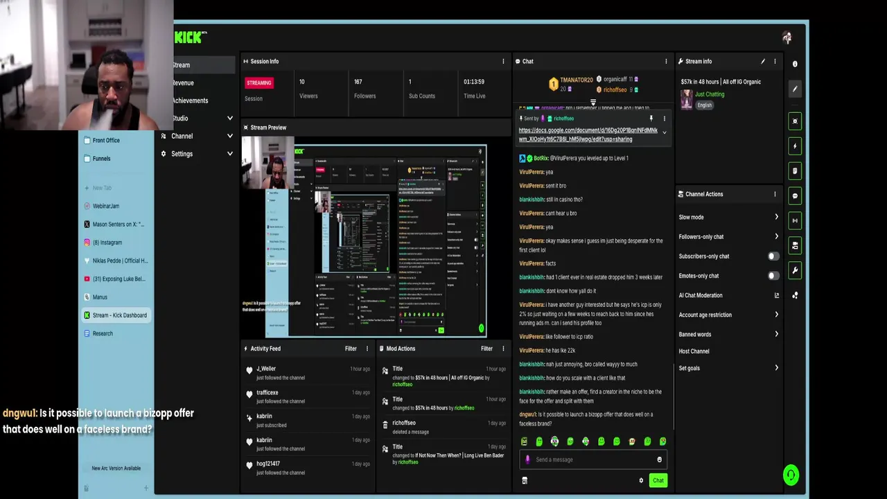Click the Just Chatting category thumbnail
The height and width of the screenshot is (499, 887).
(686, 99)
